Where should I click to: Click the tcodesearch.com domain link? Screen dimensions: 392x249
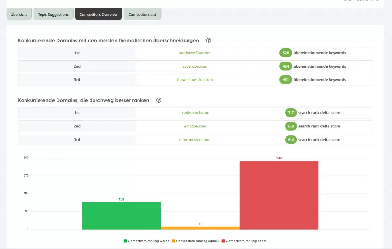tap(195, 113)
